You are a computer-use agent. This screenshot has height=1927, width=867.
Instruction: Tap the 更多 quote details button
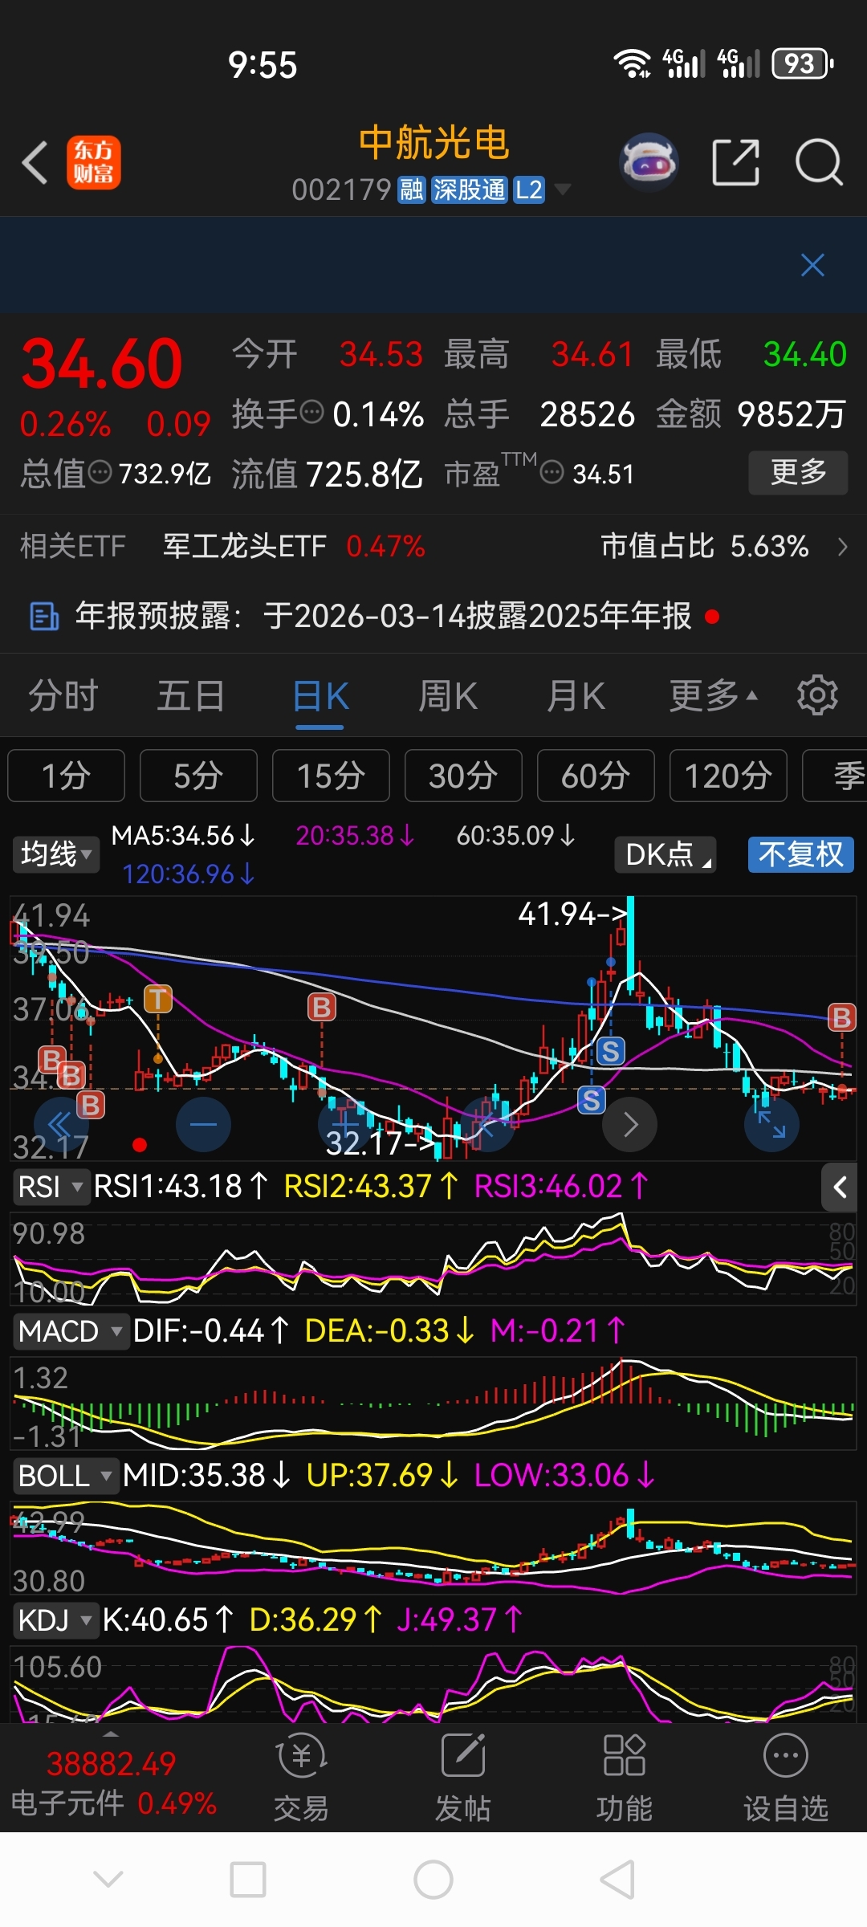[798, 472]
